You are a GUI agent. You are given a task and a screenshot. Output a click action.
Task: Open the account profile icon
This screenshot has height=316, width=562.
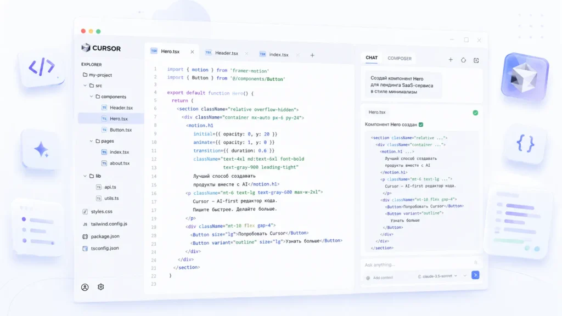[x=85, y=287]
